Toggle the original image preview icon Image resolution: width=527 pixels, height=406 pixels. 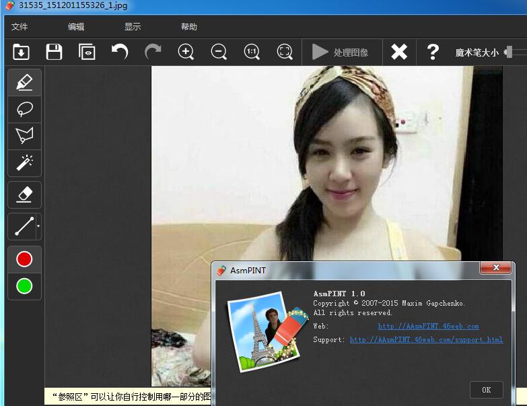coord(87,52)
